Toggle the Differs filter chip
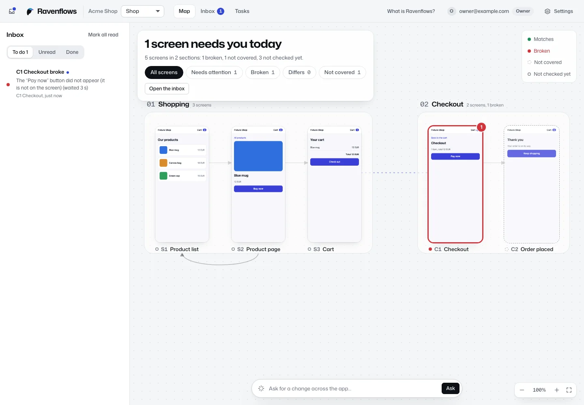This screenshot has height=405, width=584. click(299, 72)
